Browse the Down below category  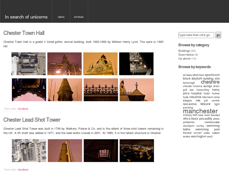(x=186, y=55)
